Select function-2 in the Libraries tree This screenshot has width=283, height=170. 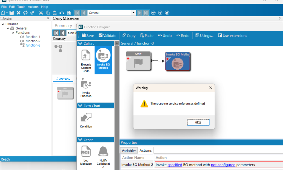click(33, 41)
